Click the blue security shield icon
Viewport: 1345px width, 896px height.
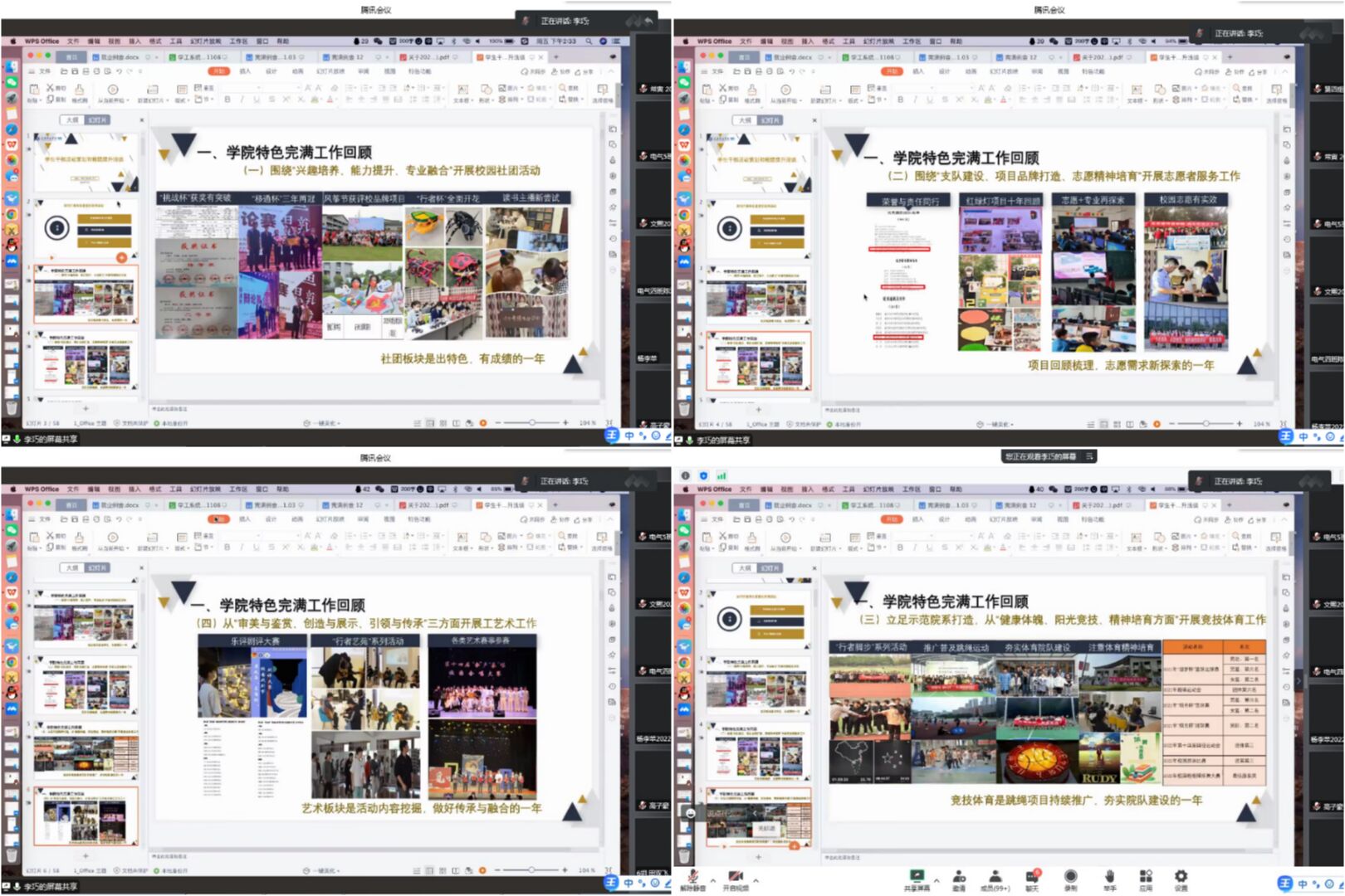point(703,475)
